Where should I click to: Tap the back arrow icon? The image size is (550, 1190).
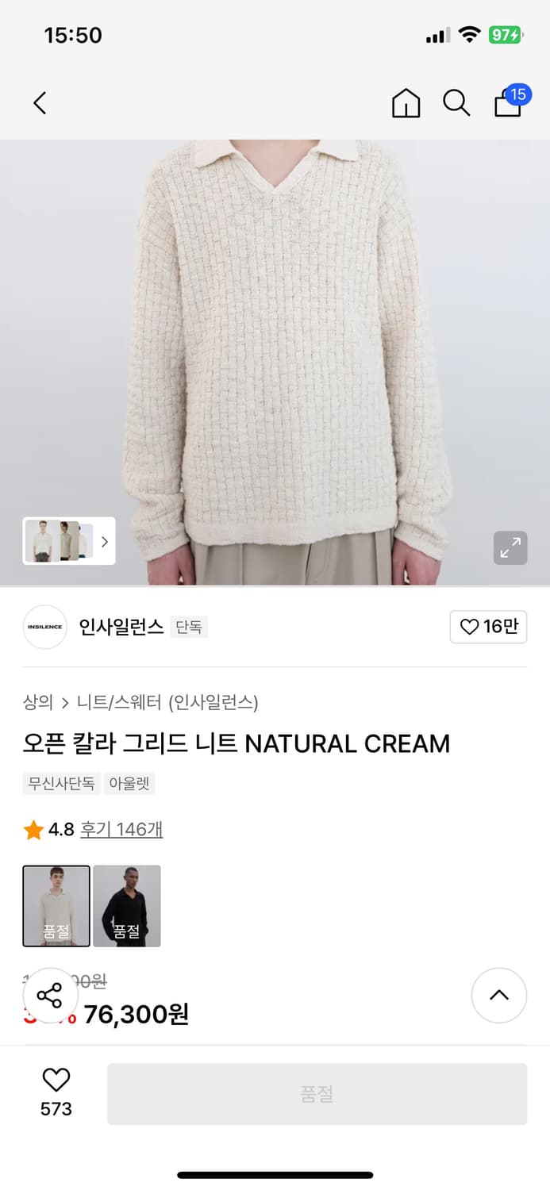[x=40, y=103]
